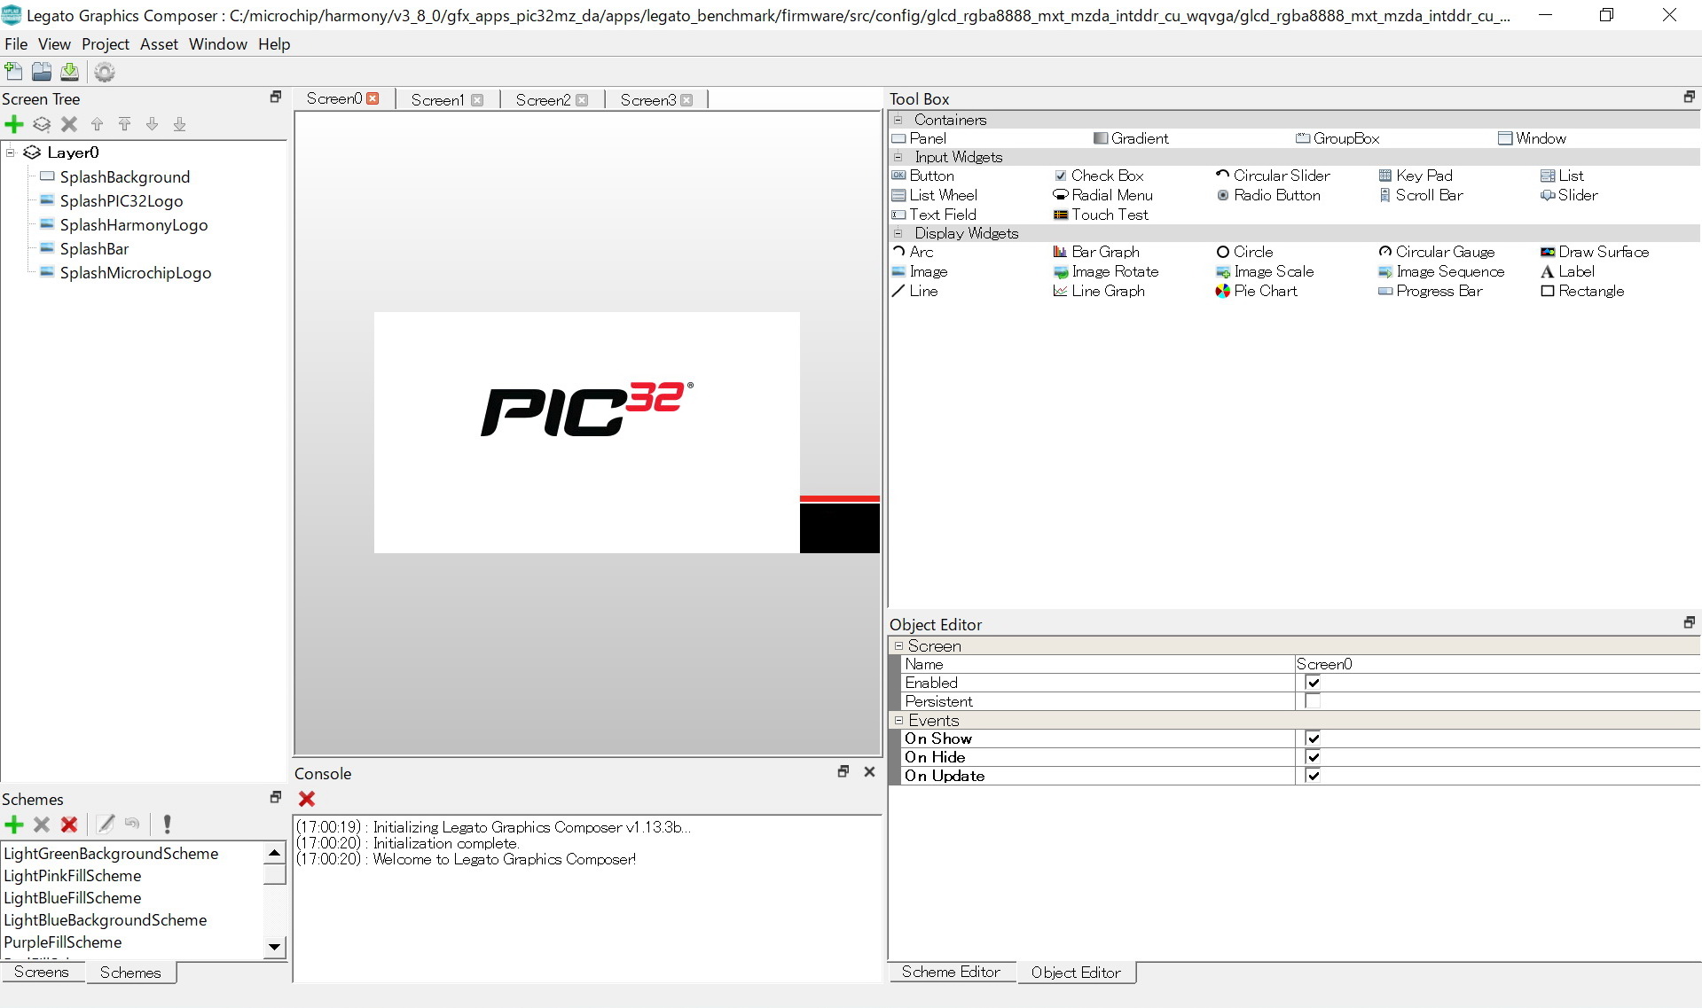Screen dimensions: 1702x1008
Task: Add a new scheme with green plus
Action: (x=14, y=824)
